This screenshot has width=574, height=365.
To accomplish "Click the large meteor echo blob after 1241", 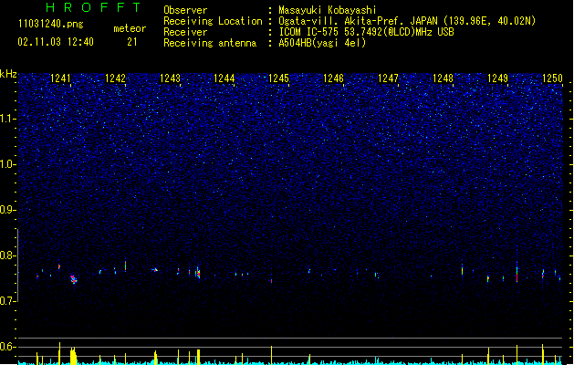I will click(74, 279).
